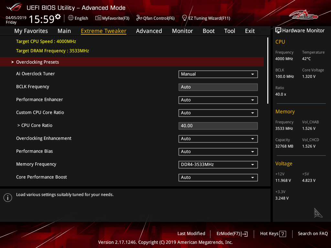
Task: Expand Memory Frequency dropdown
Action: tap(218, 164)
